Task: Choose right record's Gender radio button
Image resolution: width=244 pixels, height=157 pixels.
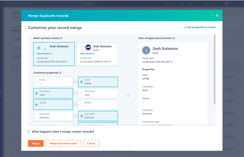Action: (x=81, y=105)
